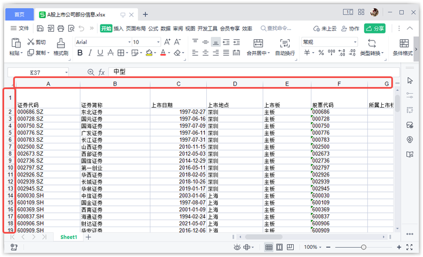
Task: Click the Clear/eraser icon
Action: click(177, 53)
